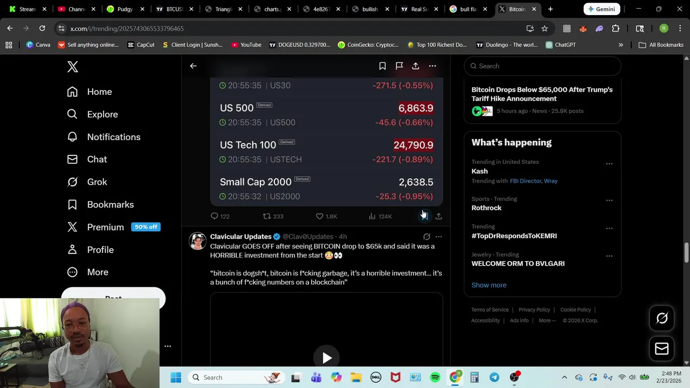Open the floating Grok button

tap(662, 318)
